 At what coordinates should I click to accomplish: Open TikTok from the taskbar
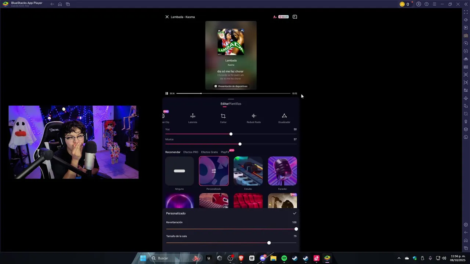pos(317,258)
